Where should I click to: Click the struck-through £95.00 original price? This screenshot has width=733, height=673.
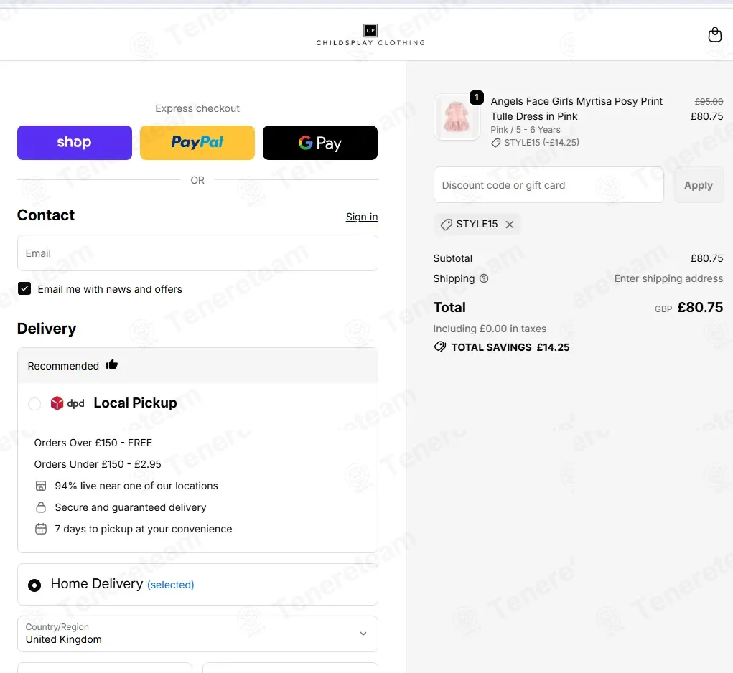point(709,101)
